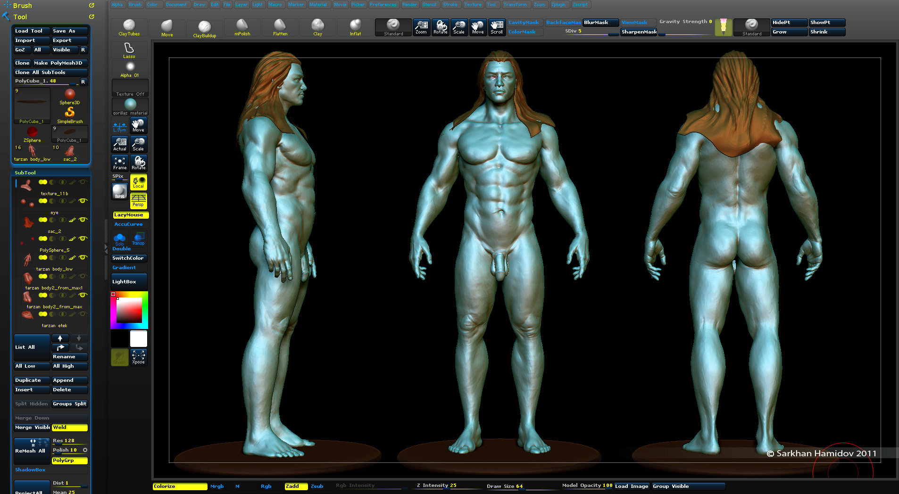899x494 pixels.
Task: Click the yellow brush icon next to Gravity Strength
Action: point(723,27)
